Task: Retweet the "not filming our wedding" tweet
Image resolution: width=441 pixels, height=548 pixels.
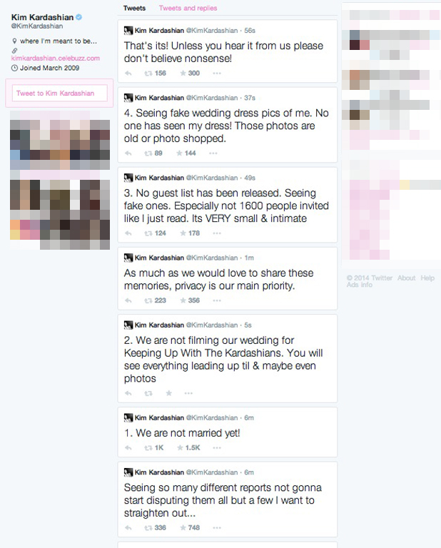Action: click(148, 394)
